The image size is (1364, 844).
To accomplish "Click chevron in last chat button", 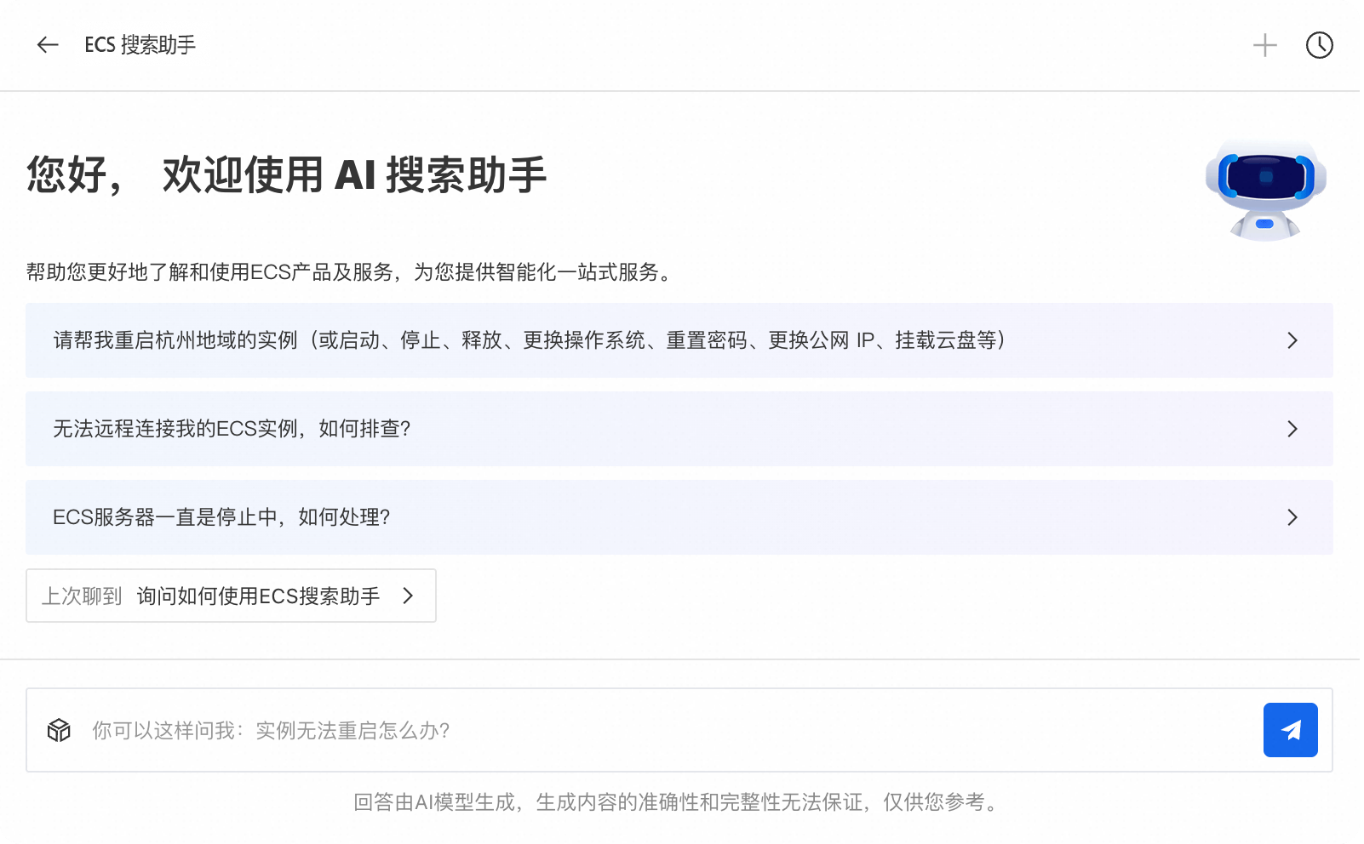I will 408,596.
